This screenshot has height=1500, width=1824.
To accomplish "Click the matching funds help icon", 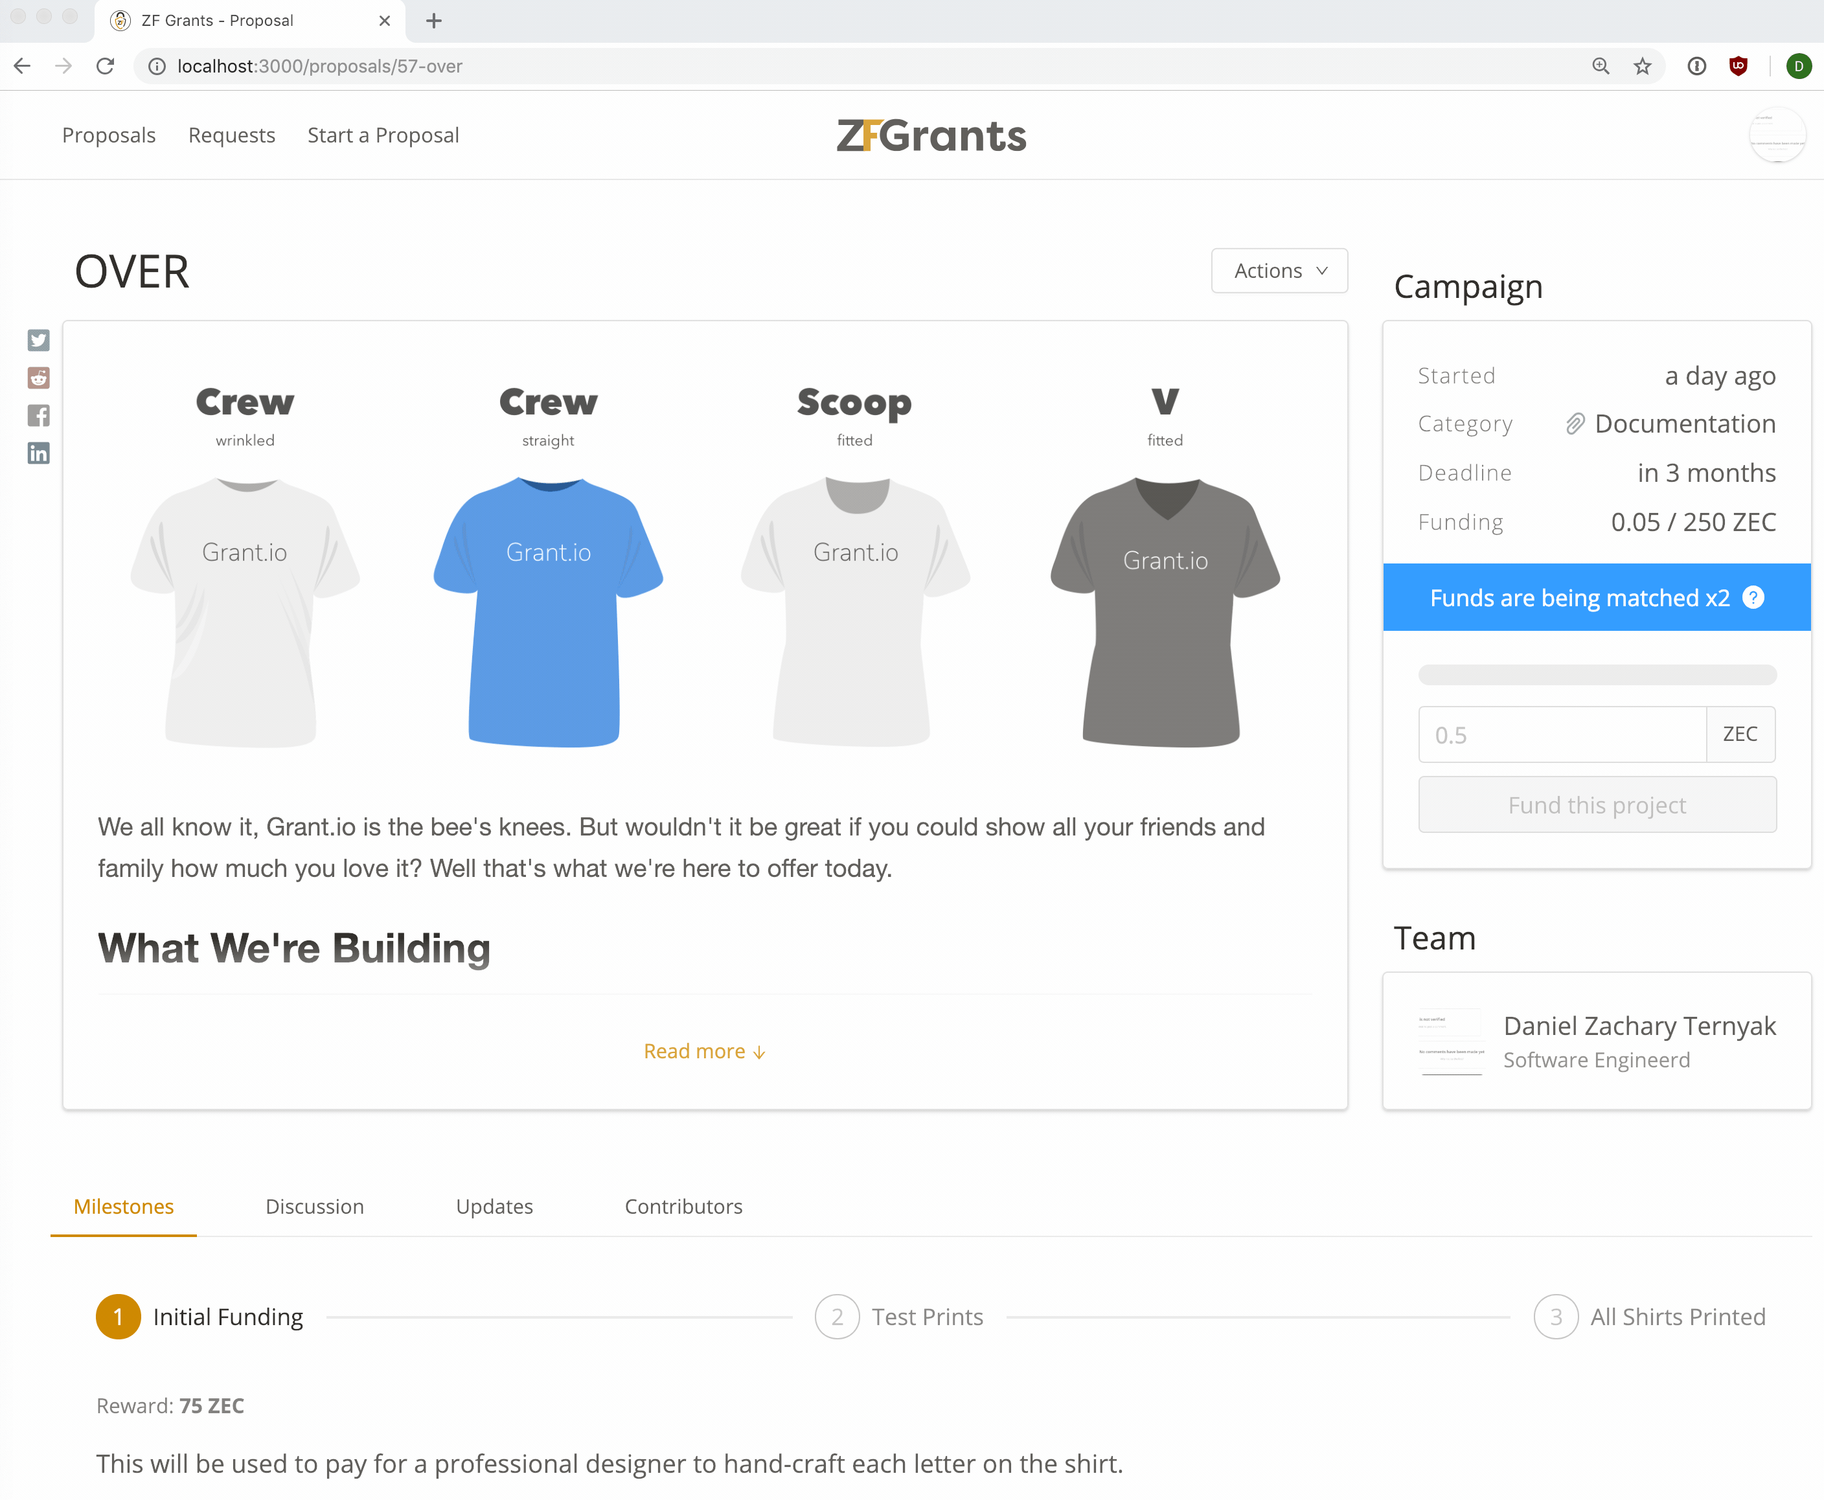I will pyautogui.click(x=1753, y=598).
